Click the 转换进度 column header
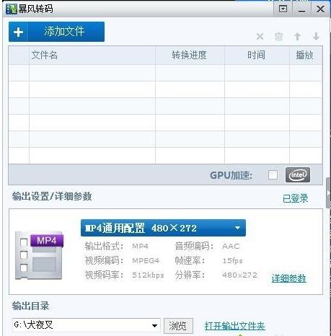331x336 pixels. [190, 56]
